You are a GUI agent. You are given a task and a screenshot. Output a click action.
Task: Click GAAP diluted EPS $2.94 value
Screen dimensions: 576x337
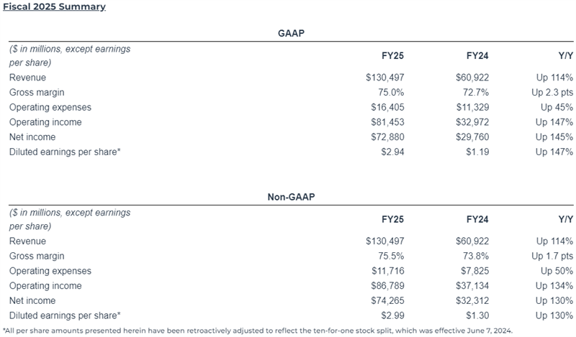pyautogui.click(x=392, y=152)
